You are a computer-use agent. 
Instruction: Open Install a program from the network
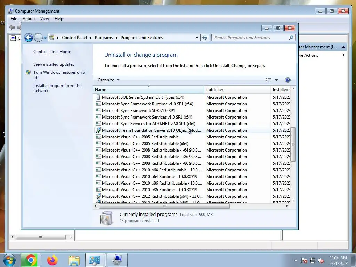click(x=57, y=88)
